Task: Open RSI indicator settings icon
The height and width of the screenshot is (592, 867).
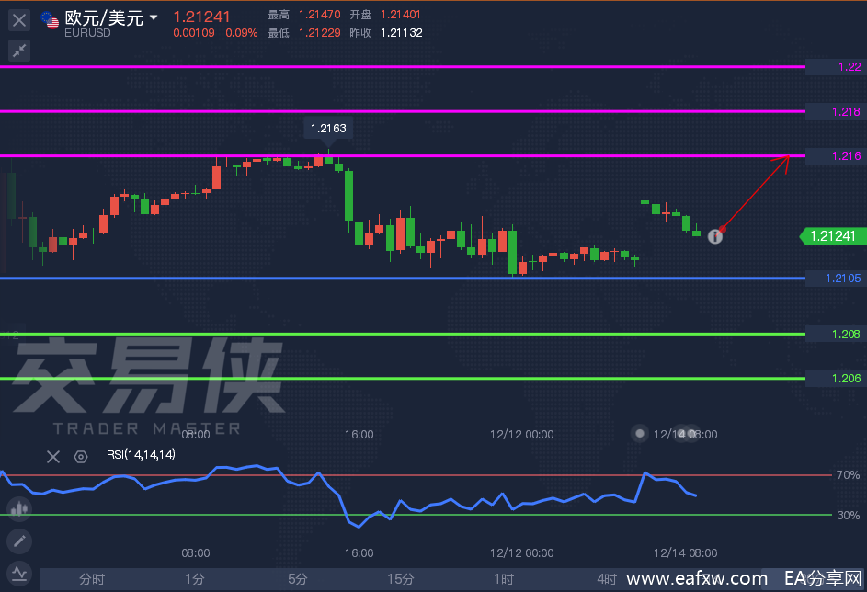Action: (x=81, y=456)
